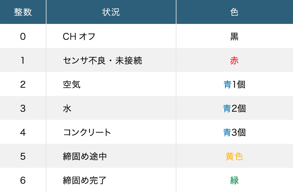Image resolution: width=293 pixels, height=192 pixels.
Task: Select the 青3個 color cell
Action: 234,132
